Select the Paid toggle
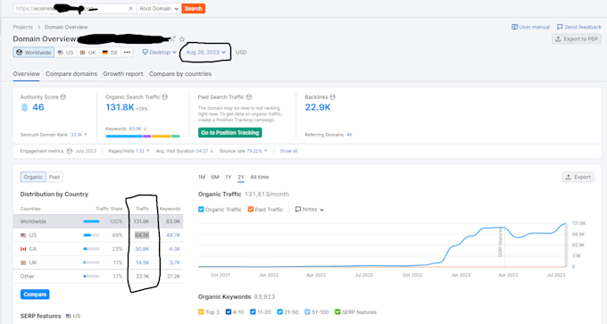The height and width of the screenshot is (324, 607). pyautogui.click(x=54, y=177)
